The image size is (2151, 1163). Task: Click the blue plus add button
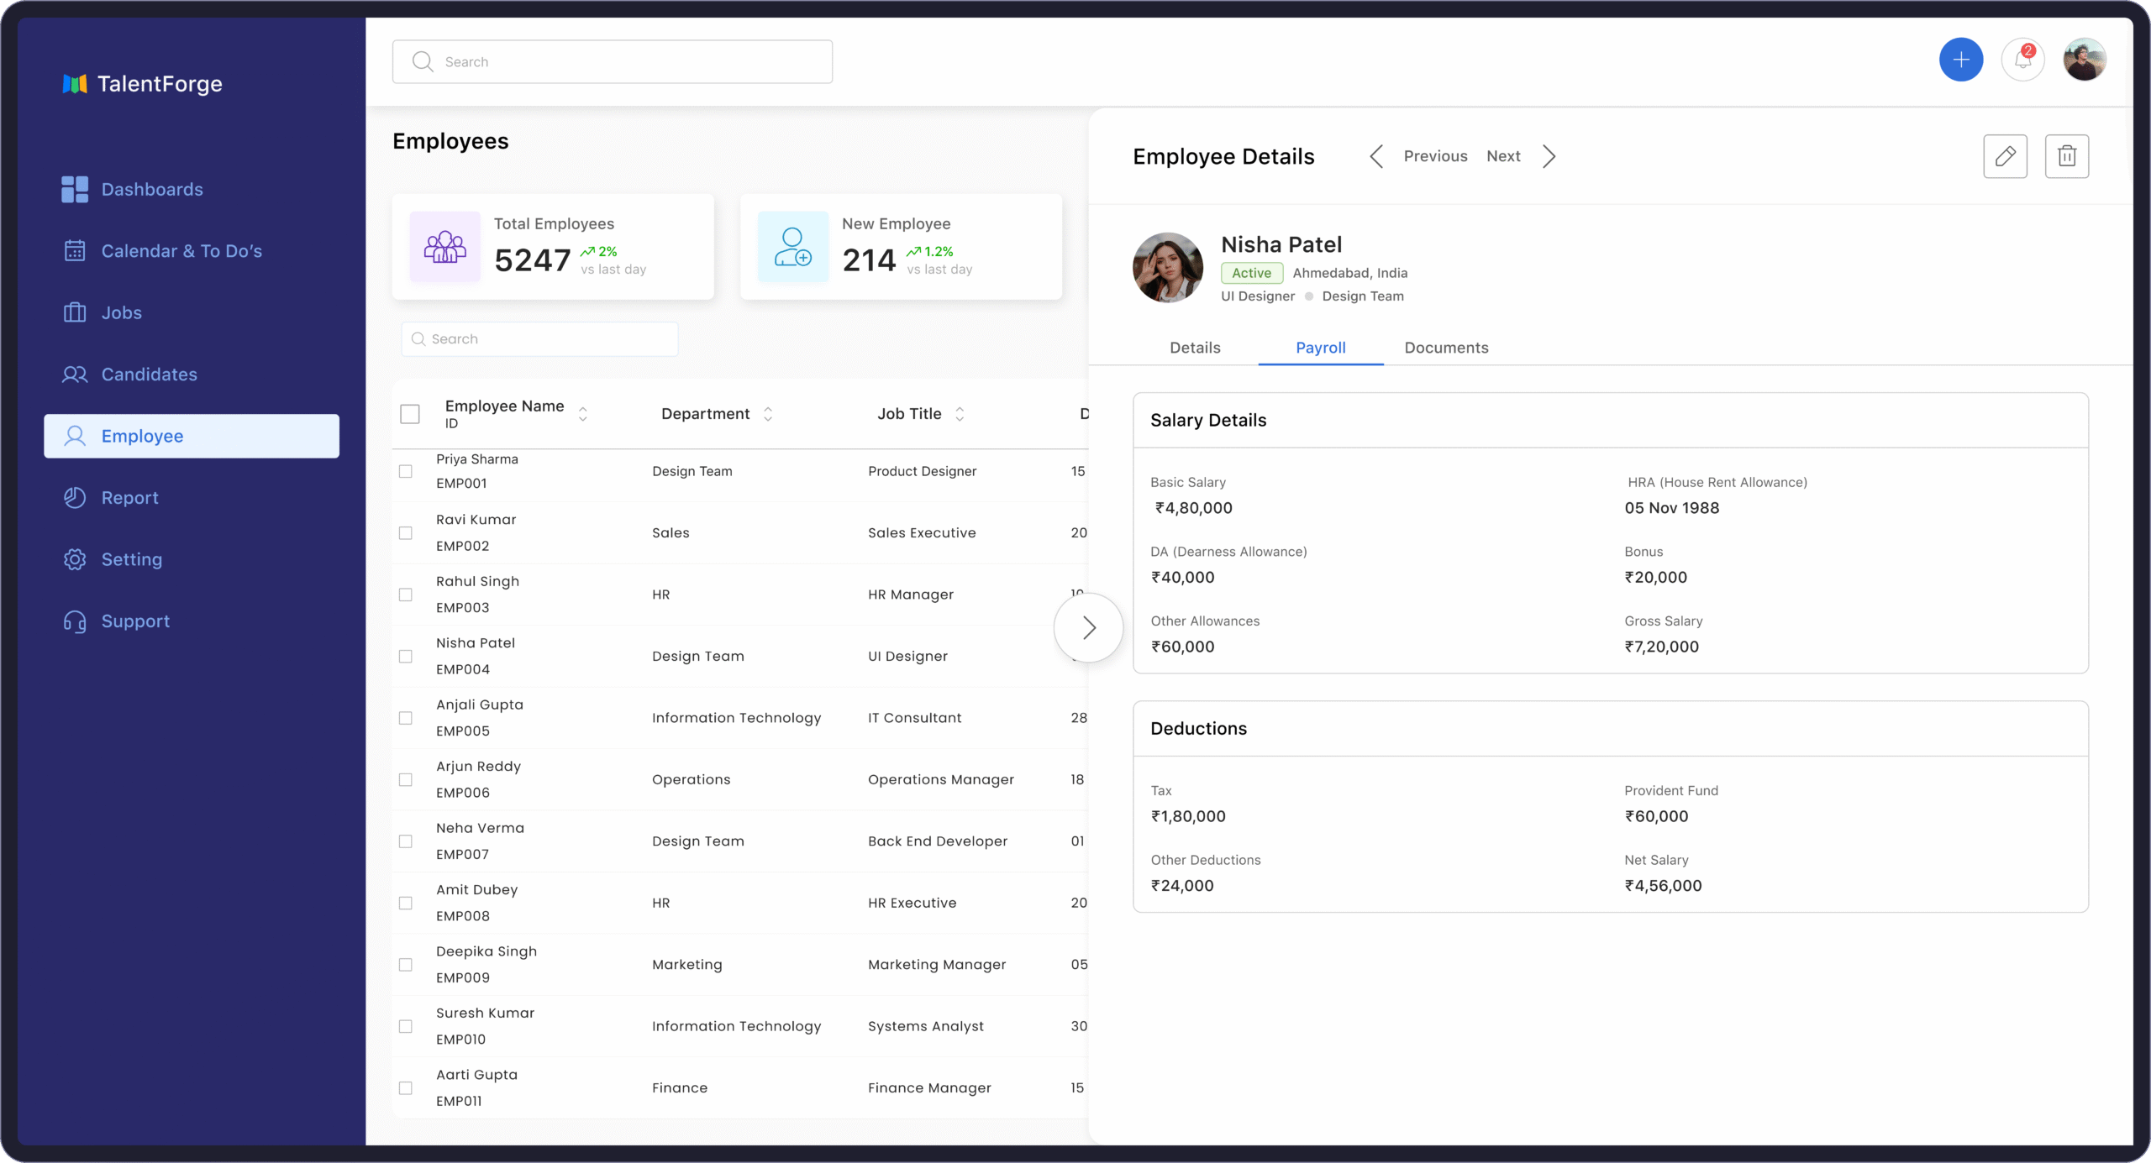point(1961,60)
